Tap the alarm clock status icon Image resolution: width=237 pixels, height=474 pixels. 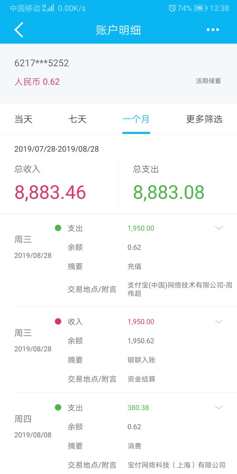(172, 8)
